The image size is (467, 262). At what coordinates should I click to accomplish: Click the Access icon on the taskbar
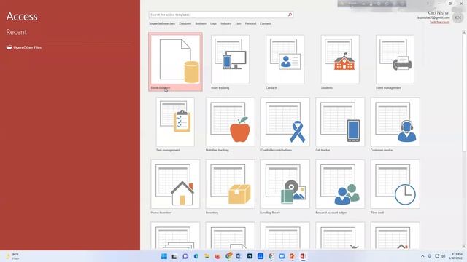(303, 256)
